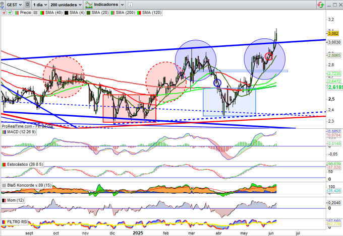This screenshot has height=236, width=343.
Task: Click the gray Blai5 Koncorde icon
Action: pos(4,185)
